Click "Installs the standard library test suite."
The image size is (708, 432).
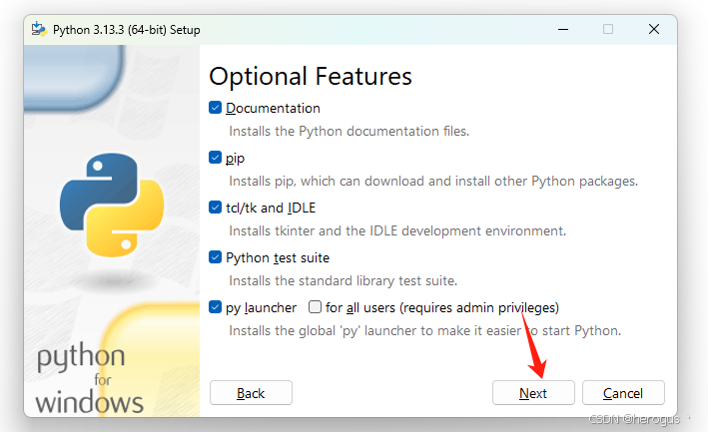[344, 281]
